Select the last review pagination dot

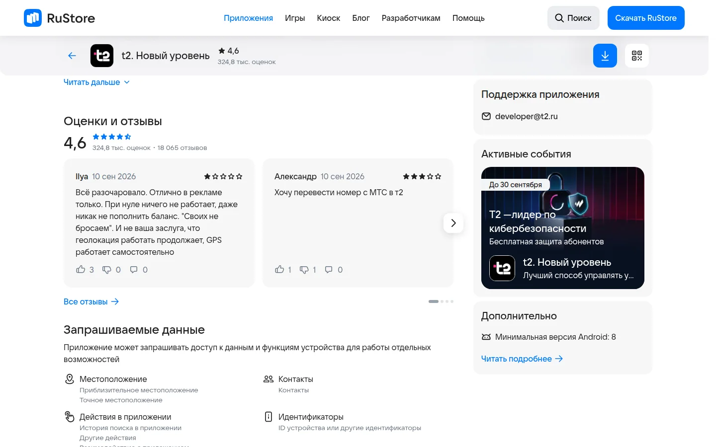click(452, 301)
